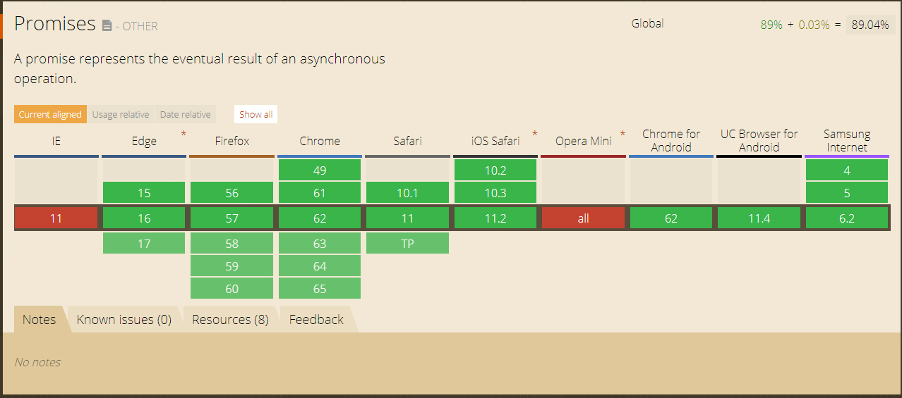This screenshot has height=398, width=902.
Task: Select the red Opera Mini all cell
Action: [584, 218]
